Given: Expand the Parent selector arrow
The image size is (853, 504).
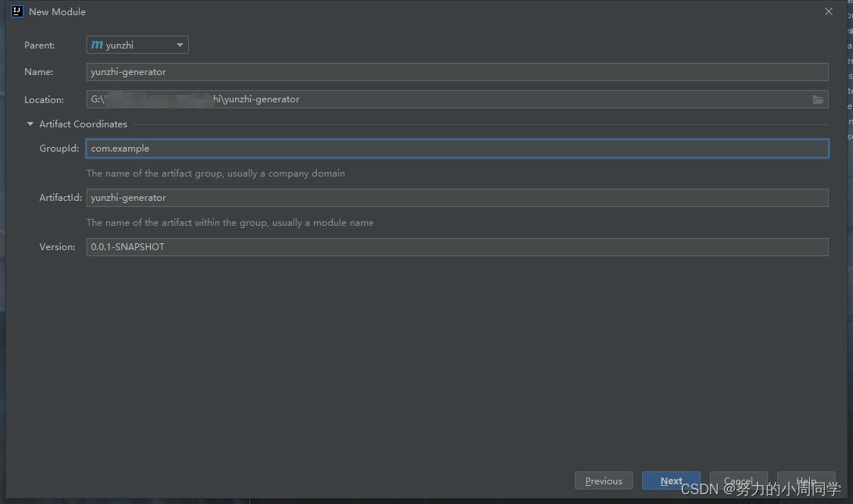Looking at the screenshot, I should click(180, 45).
